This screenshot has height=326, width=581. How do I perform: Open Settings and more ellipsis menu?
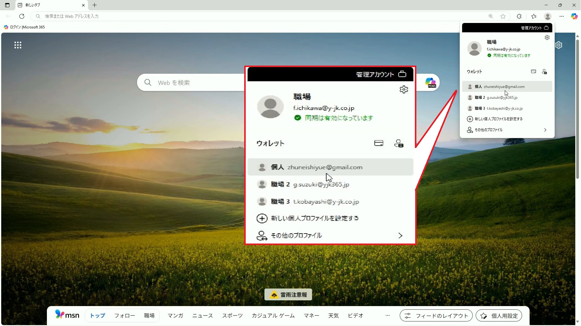(x=562, y=16)
